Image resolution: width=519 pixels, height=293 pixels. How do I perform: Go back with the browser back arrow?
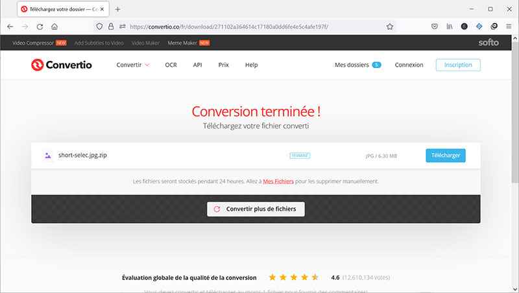[10, 27]
